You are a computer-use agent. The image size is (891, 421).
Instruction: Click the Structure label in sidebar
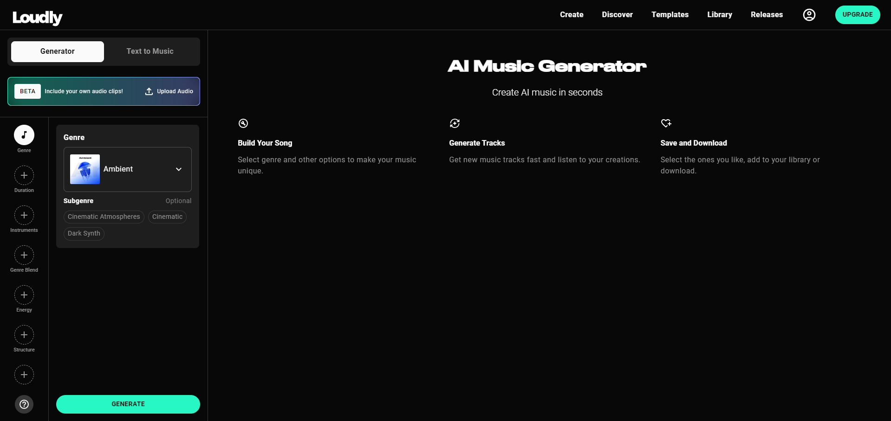coord(24,350)
